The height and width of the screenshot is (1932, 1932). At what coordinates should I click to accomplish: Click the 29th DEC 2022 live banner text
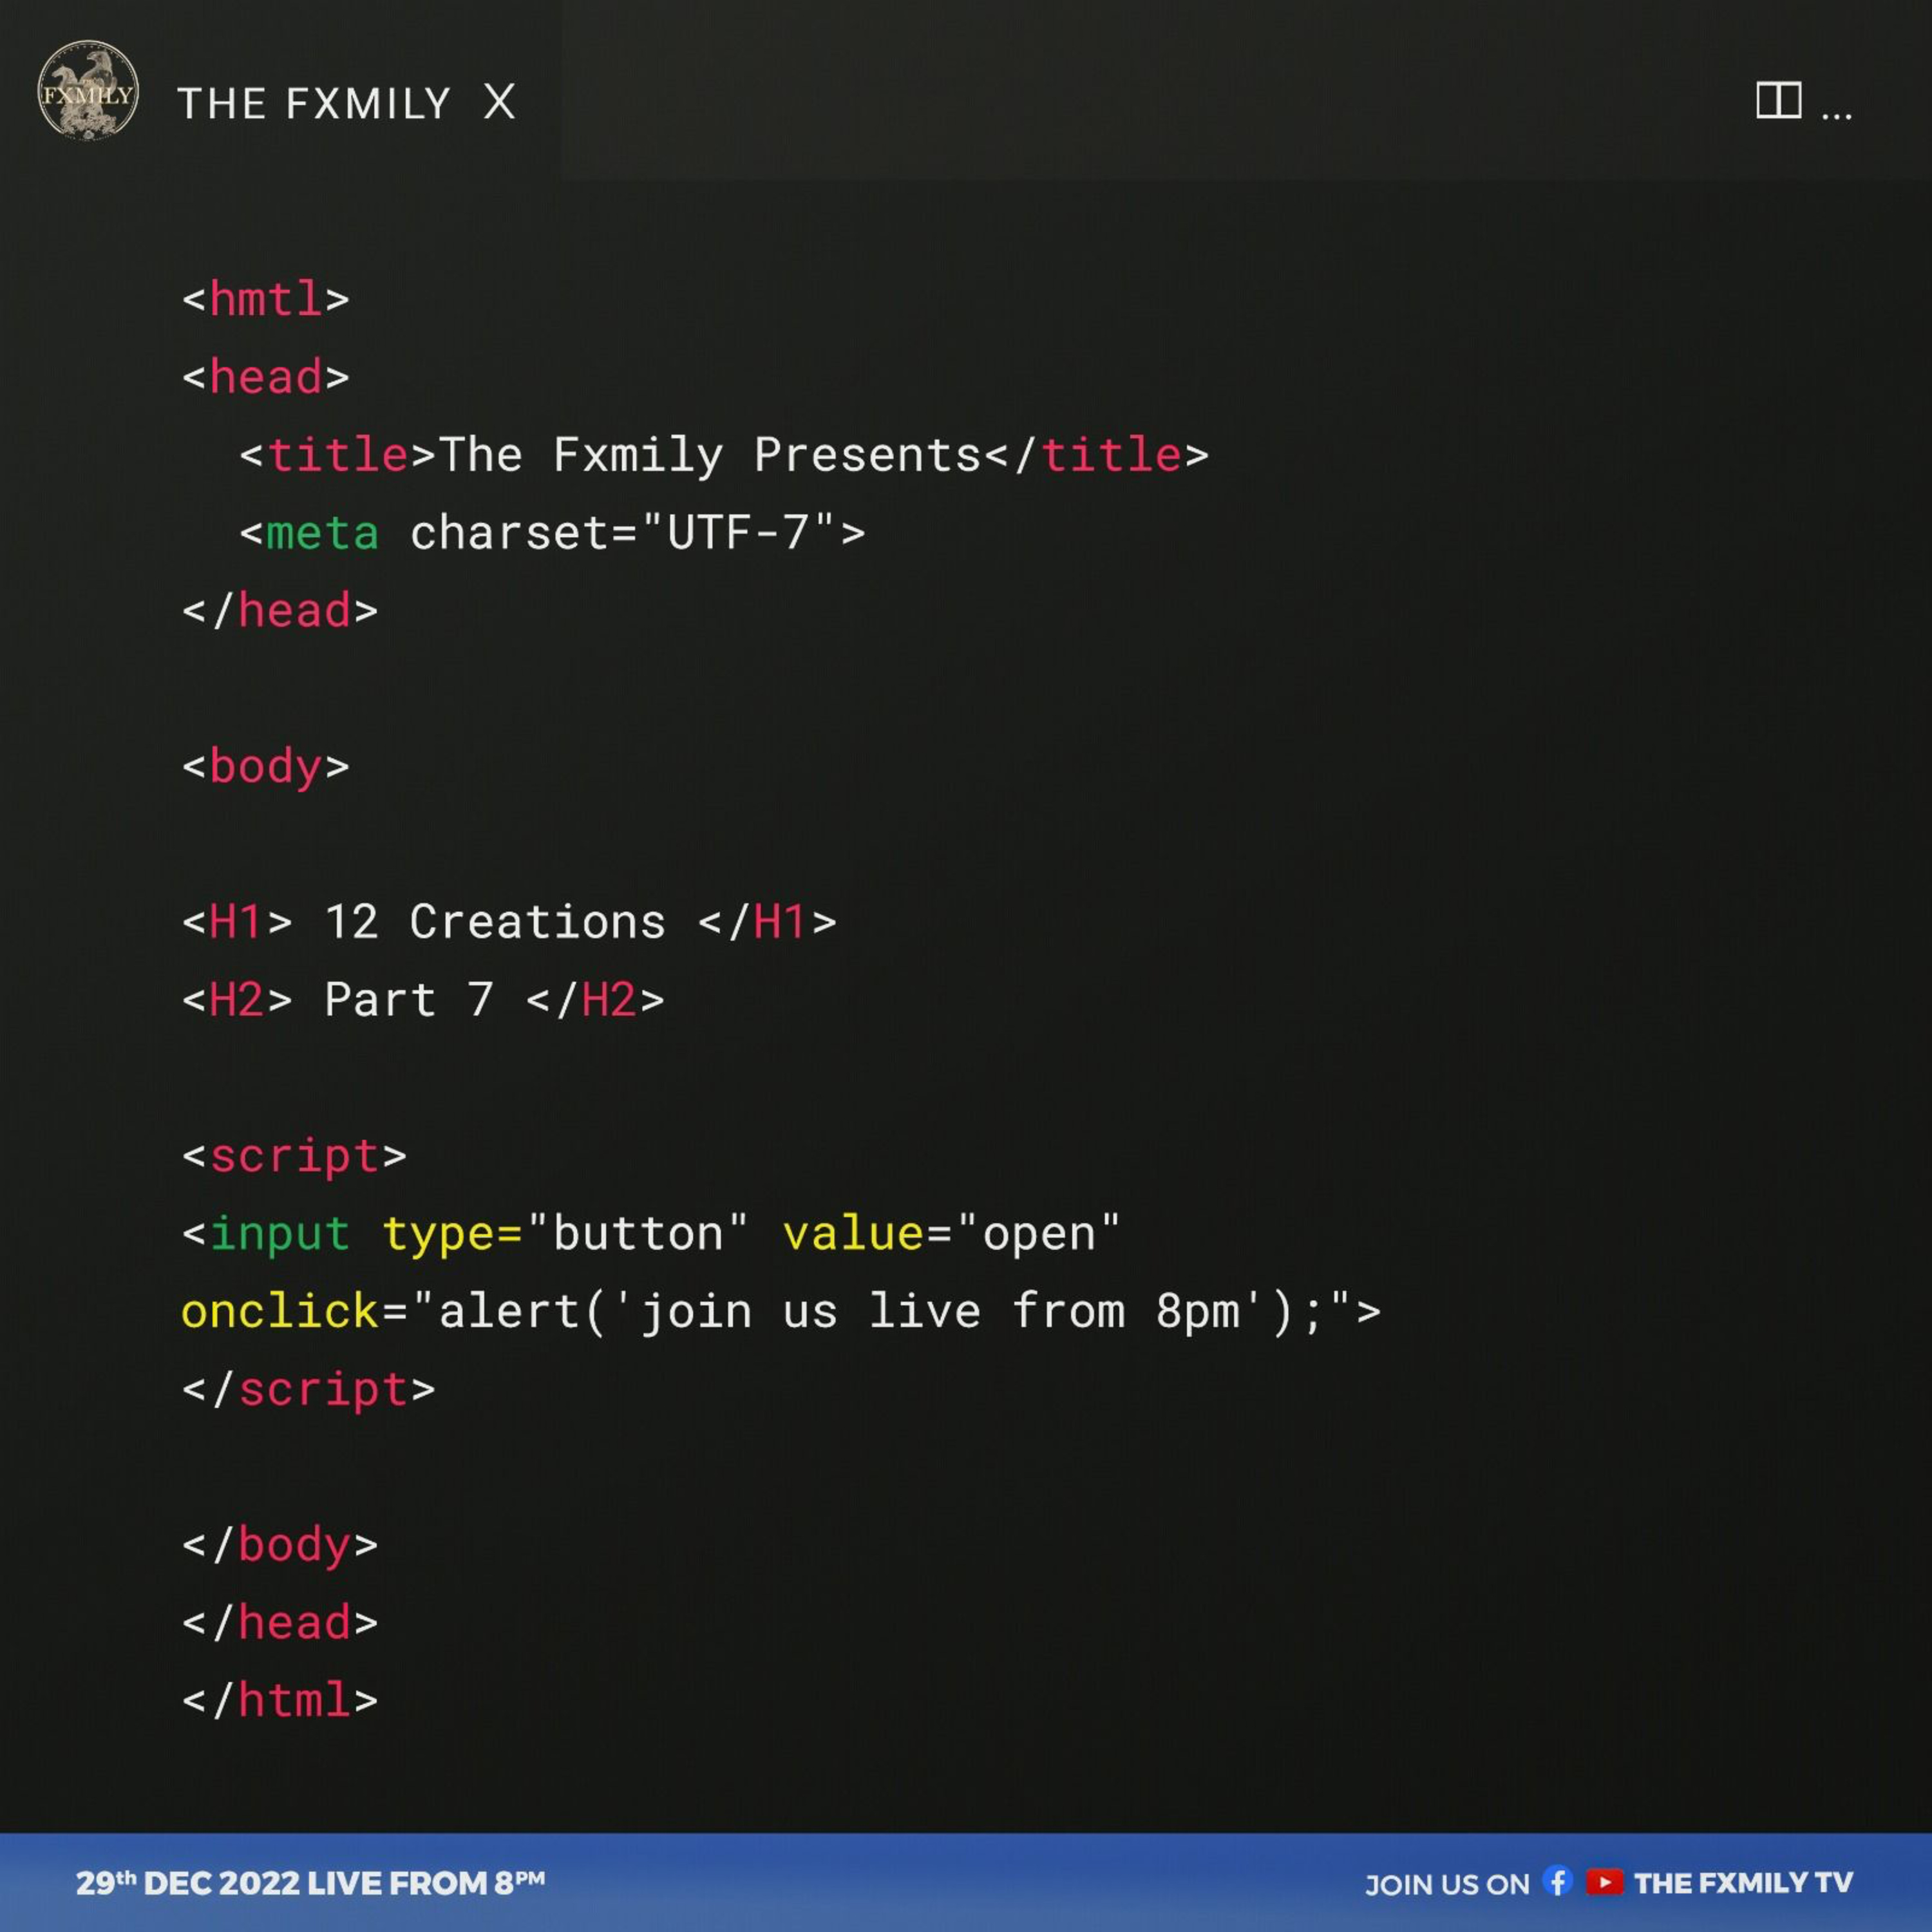tap(310, 1883)
